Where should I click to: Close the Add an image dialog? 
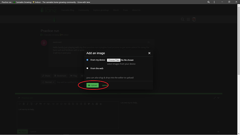149,53
